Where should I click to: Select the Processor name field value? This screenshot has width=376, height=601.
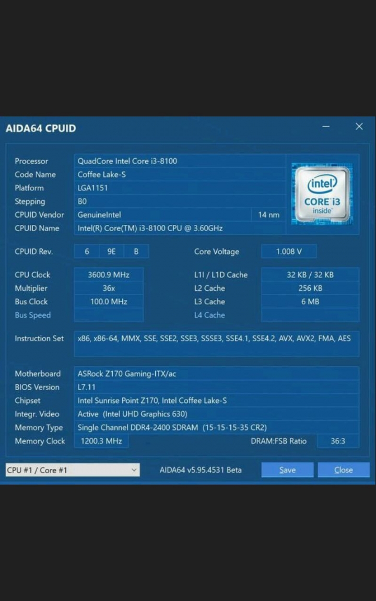pos(180,161)
